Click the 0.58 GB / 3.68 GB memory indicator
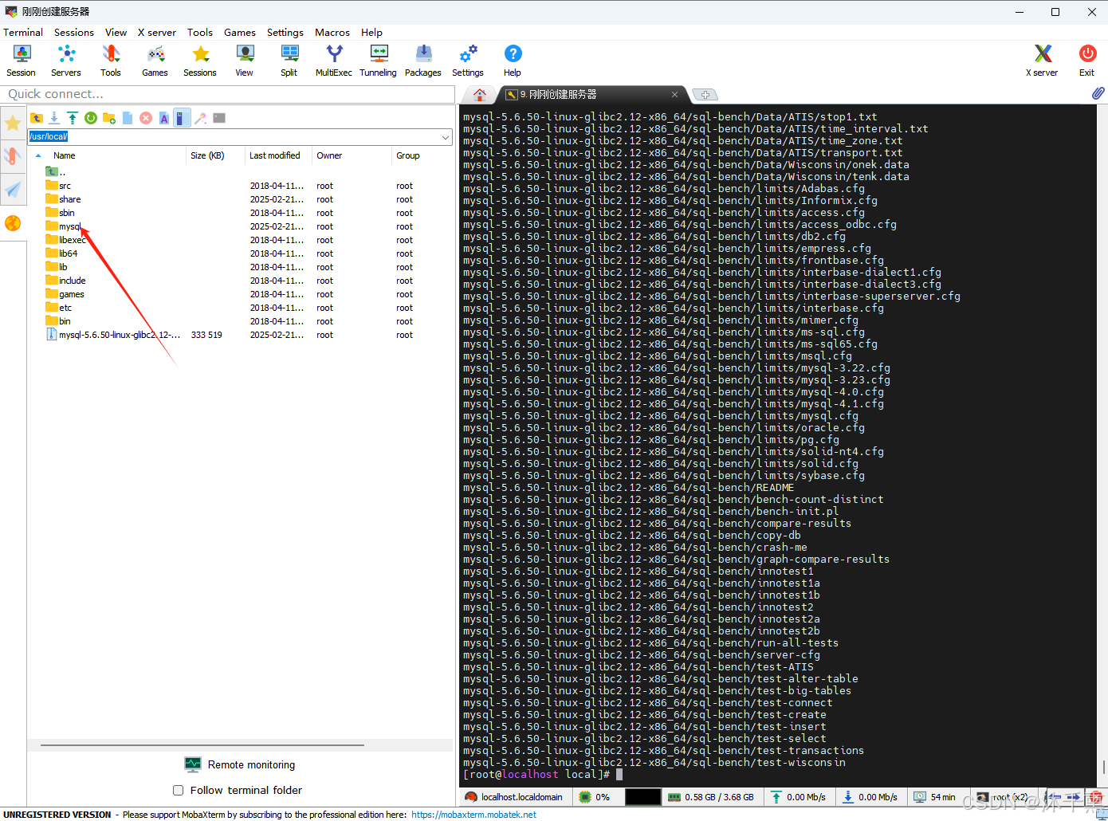The height and width of the screenshot is (821, 1108). [x=711, y=797]
